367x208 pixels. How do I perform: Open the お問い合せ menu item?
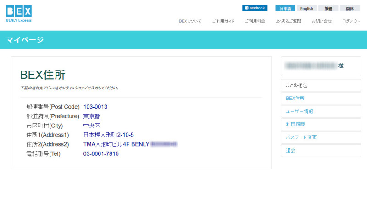pyautogui.click(x=322, y=21)
